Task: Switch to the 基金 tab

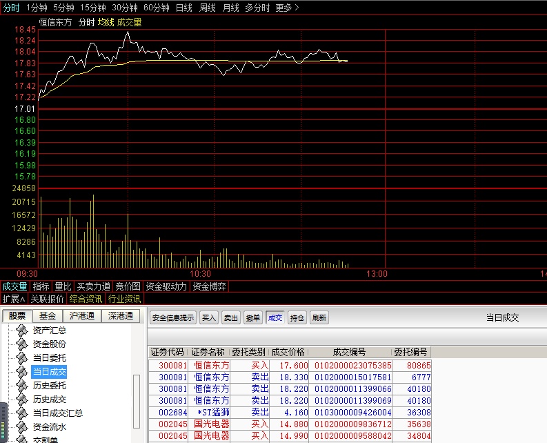Action: 48,316
